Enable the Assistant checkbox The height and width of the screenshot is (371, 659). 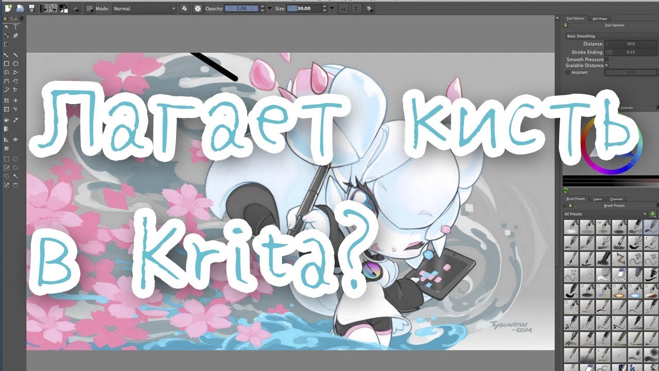point(568,72)
